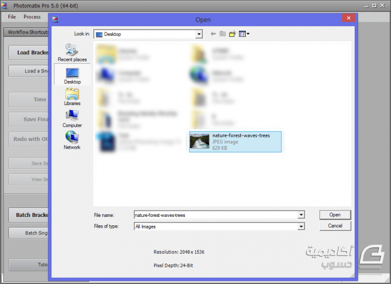Select Desktop in the places sidebar

[72, 75]
